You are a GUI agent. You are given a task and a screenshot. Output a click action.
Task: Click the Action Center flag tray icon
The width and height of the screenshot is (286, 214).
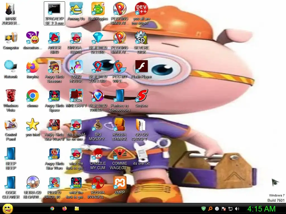[x=224, y=209]
